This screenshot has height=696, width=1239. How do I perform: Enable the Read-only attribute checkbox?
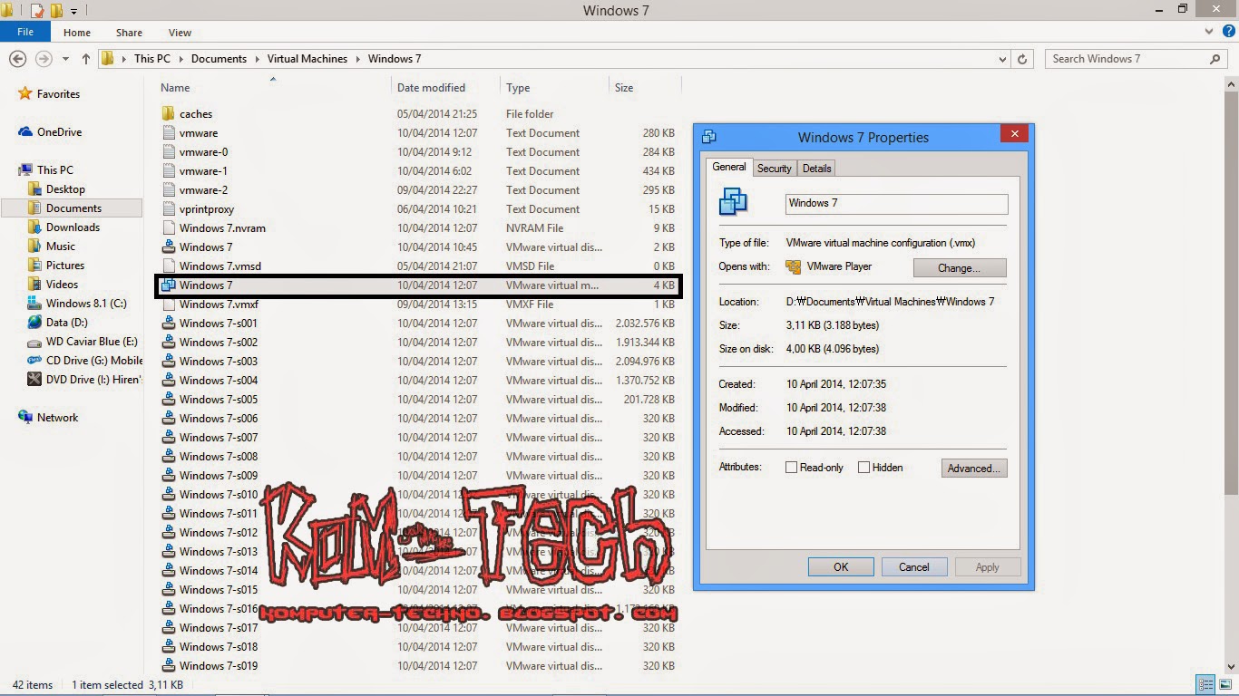click(791, 468)
